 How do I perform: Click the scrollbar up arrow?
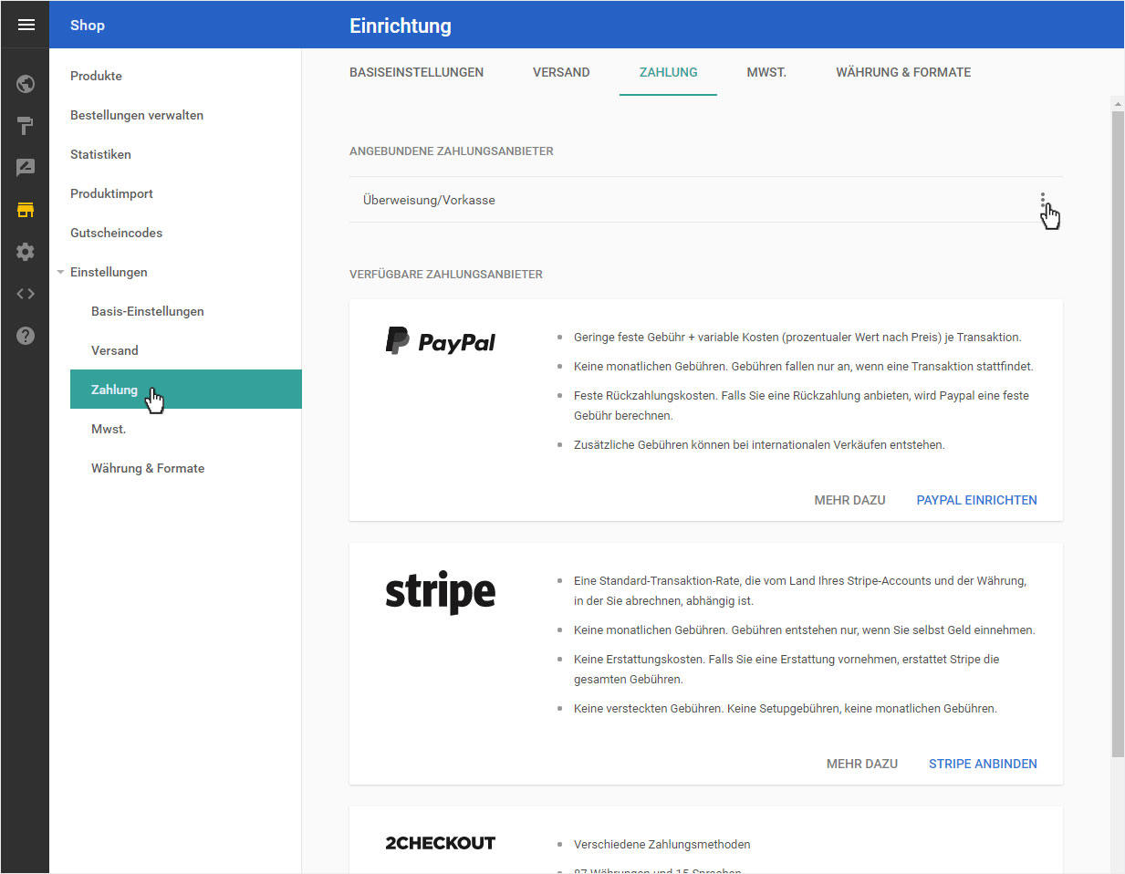coord(1118,104)
